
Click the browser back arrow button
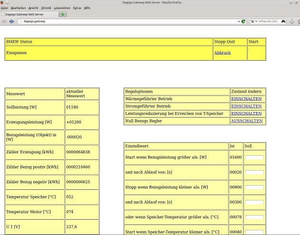[x=4, y=21]
